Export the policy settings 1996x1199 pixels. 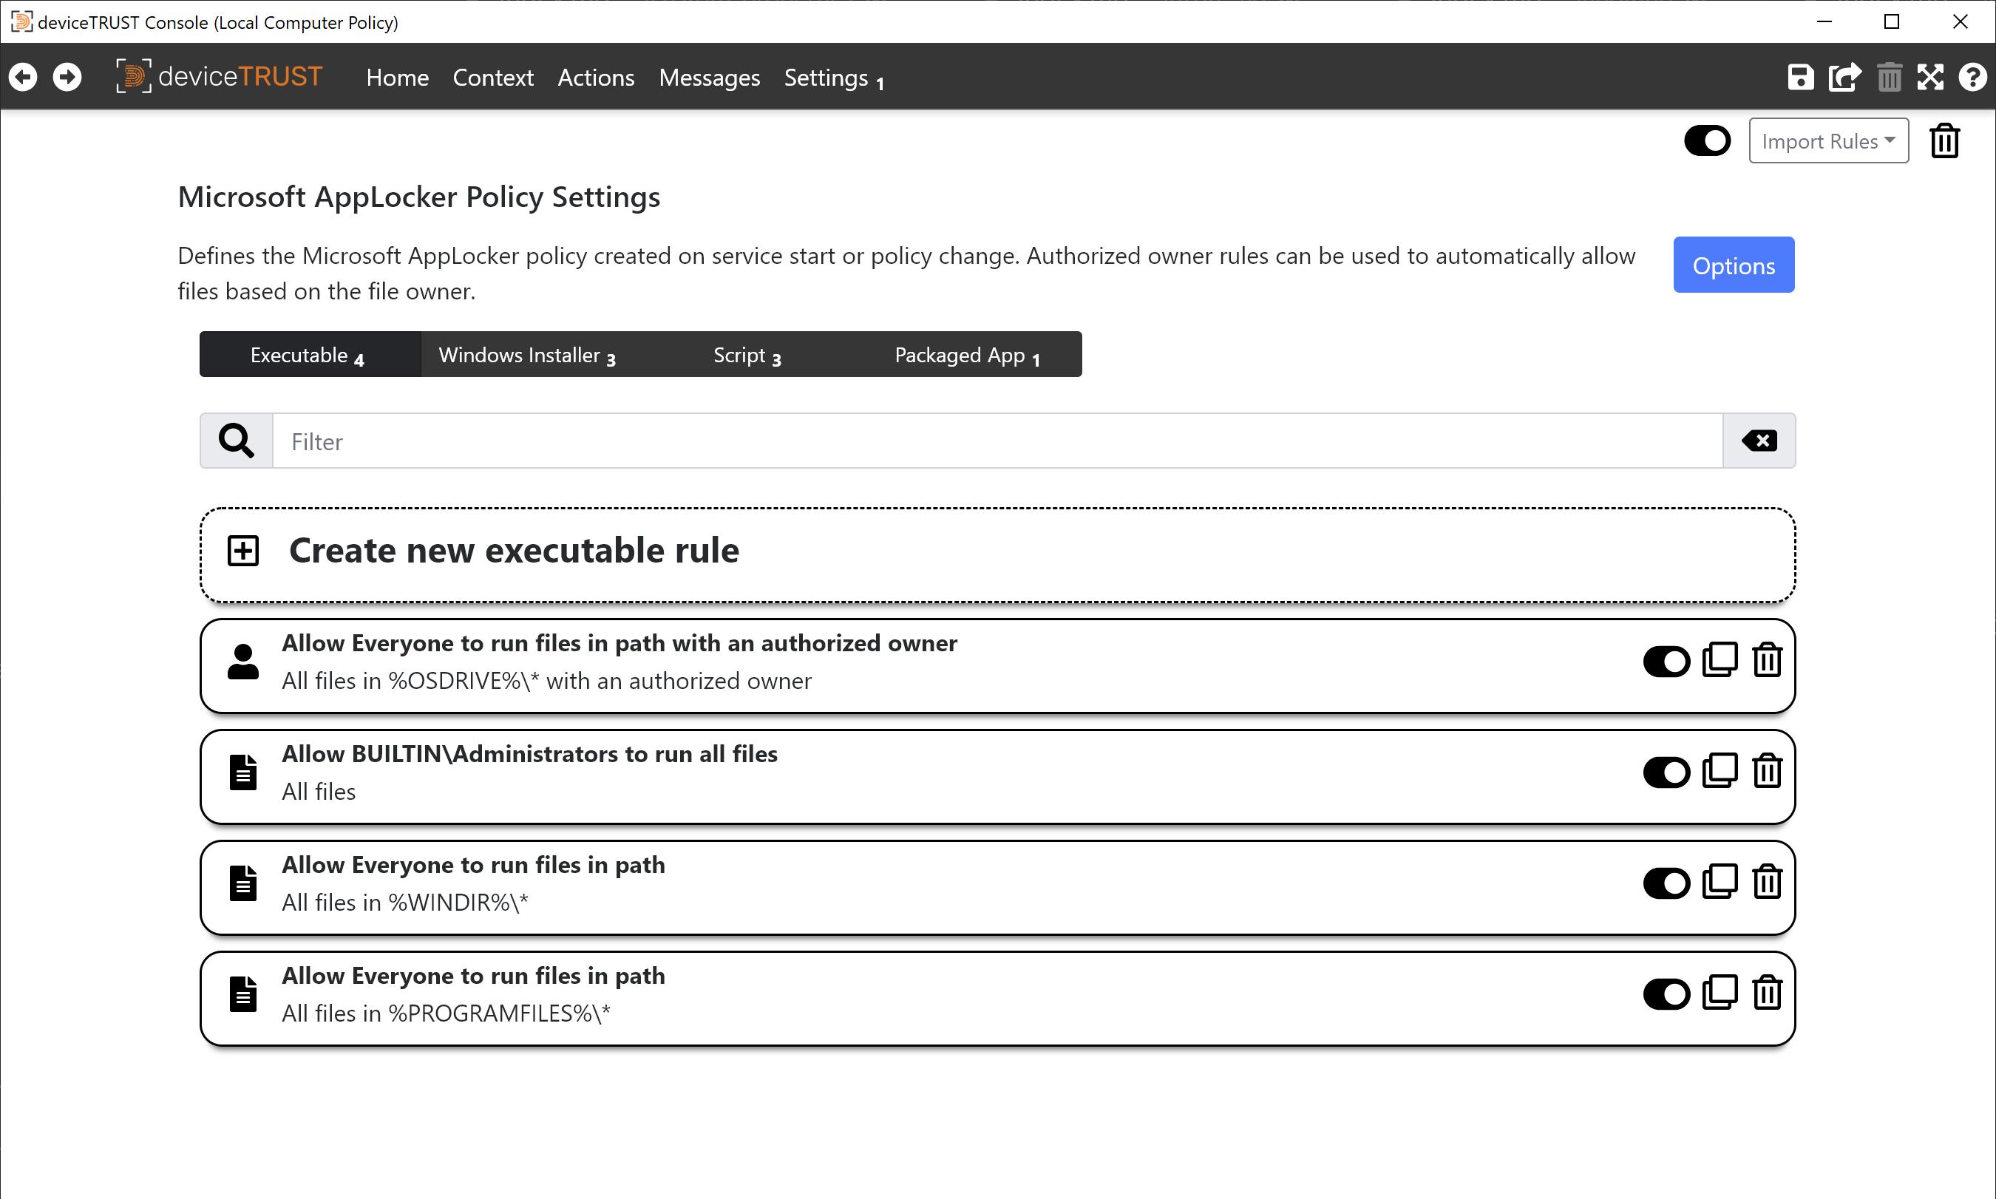pos(1845,77)
